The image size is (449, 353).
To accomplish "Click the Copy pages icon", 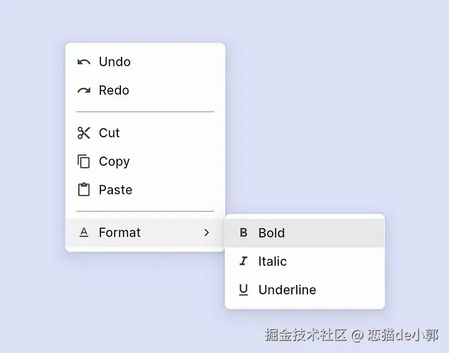I will click(x=84, y=162).
